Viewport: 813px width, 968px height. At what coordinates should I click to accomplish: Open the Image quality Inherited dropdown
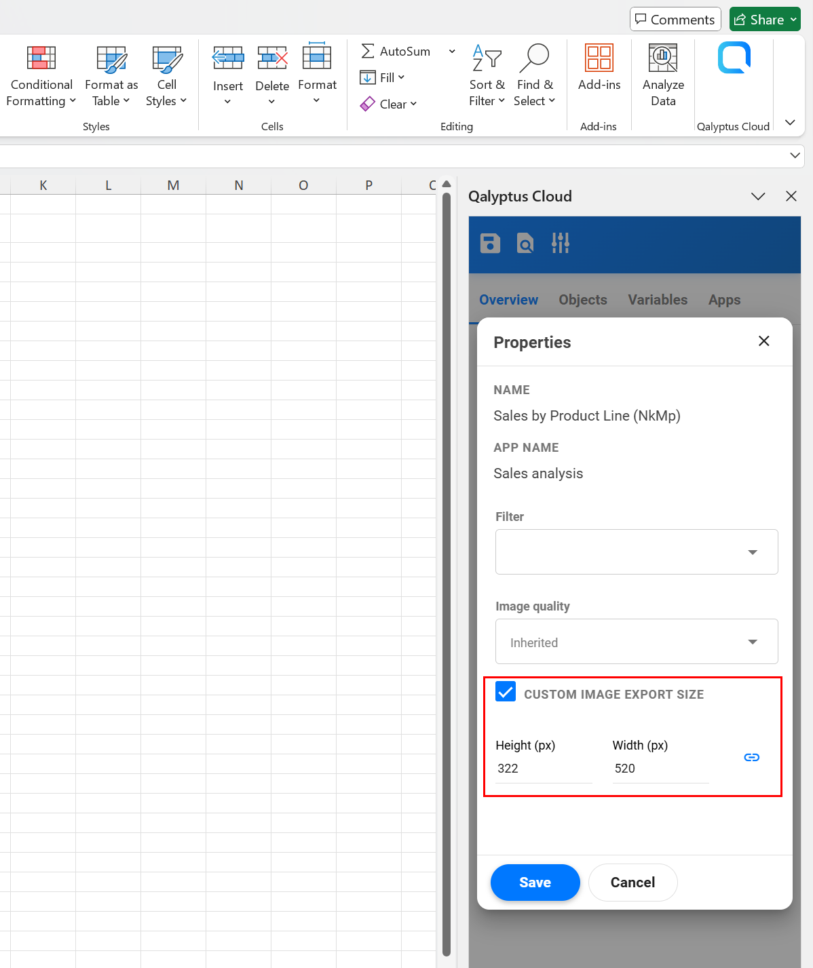pos(753,641)
